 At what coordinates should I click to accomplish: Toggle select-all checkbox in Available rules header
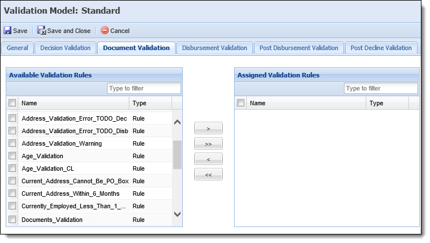tap(13, 103)
